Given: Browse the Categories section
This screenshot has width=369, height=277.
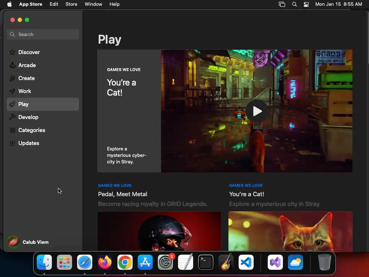Looking at the screenshot, I should tap(43, 130).
